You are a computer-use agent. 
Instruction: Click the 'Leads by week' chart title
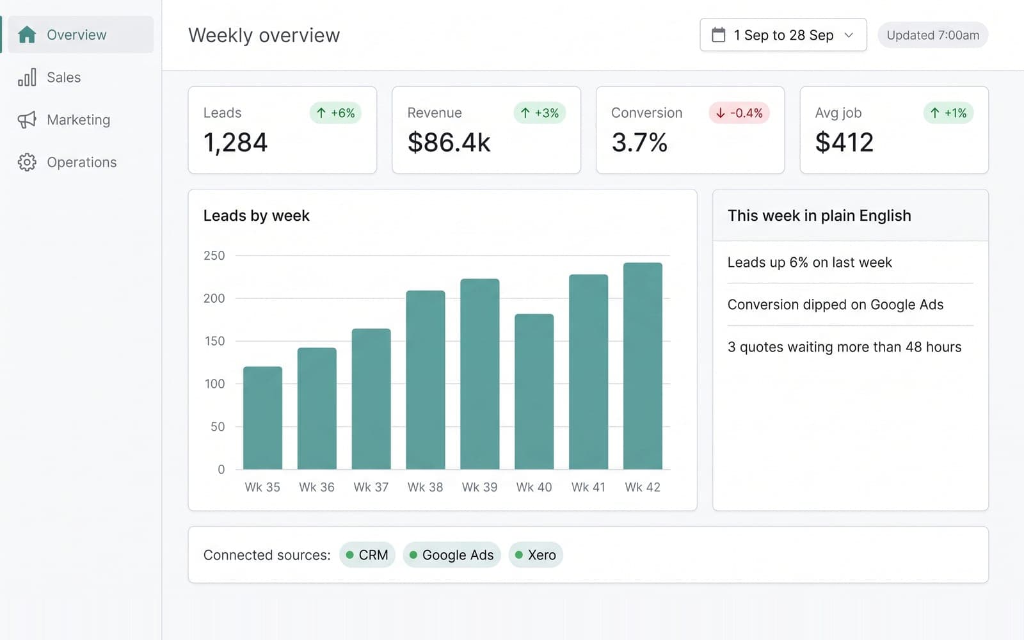pyautogui.click(x=256, y=216)
